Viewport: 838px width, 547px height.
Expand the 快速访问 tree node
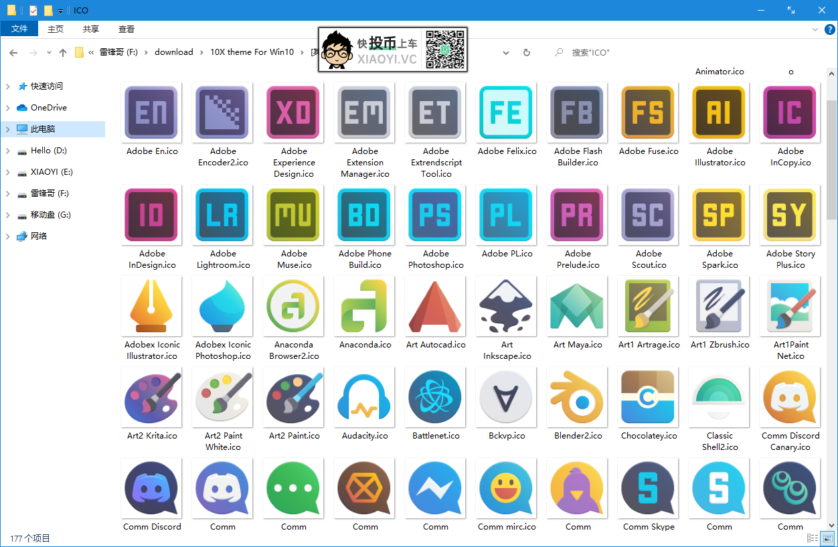pyautogui.click(x=8, y=86)
